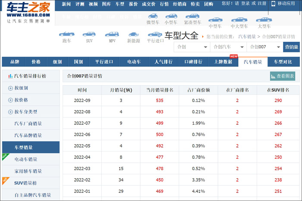This screenshot has height=201, width=302.
Task: Select the MPV car type icon
Action: [x=112, y=34]
